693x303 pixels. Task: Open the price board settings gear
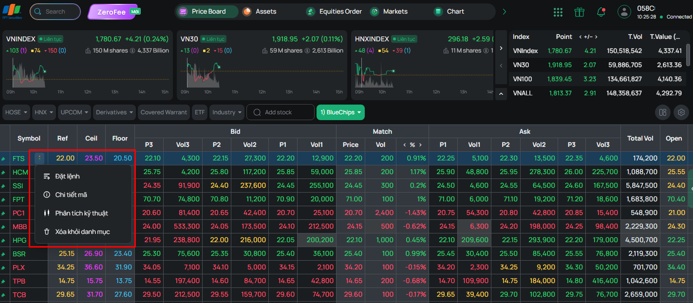681,112
